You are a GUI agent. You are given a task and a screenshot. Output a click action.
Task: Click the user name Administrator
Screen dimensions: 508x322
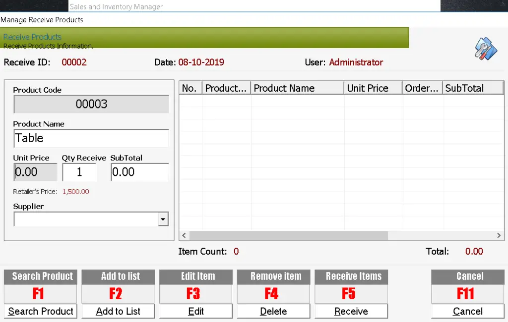click(x=356, y=62)
